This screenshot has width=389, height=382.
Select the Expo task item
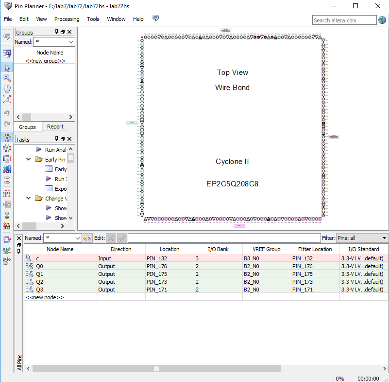tap(56, 189)
